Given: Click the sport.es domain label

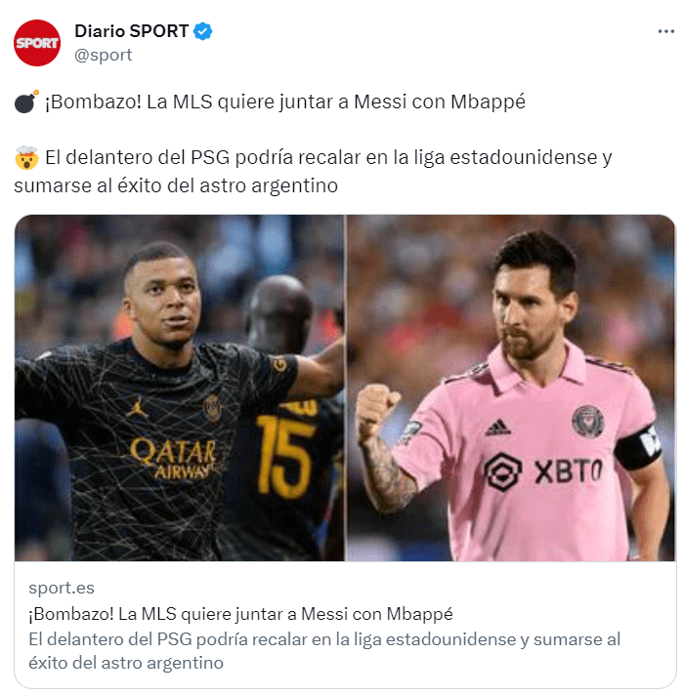Looking at the screenshot, I should (x=62, y=589).
